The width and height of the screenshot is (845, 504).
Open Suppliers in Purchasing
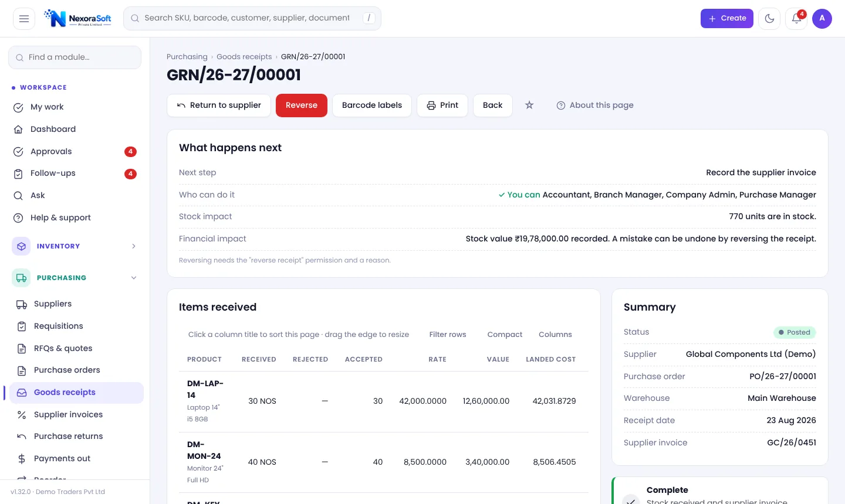76,304
